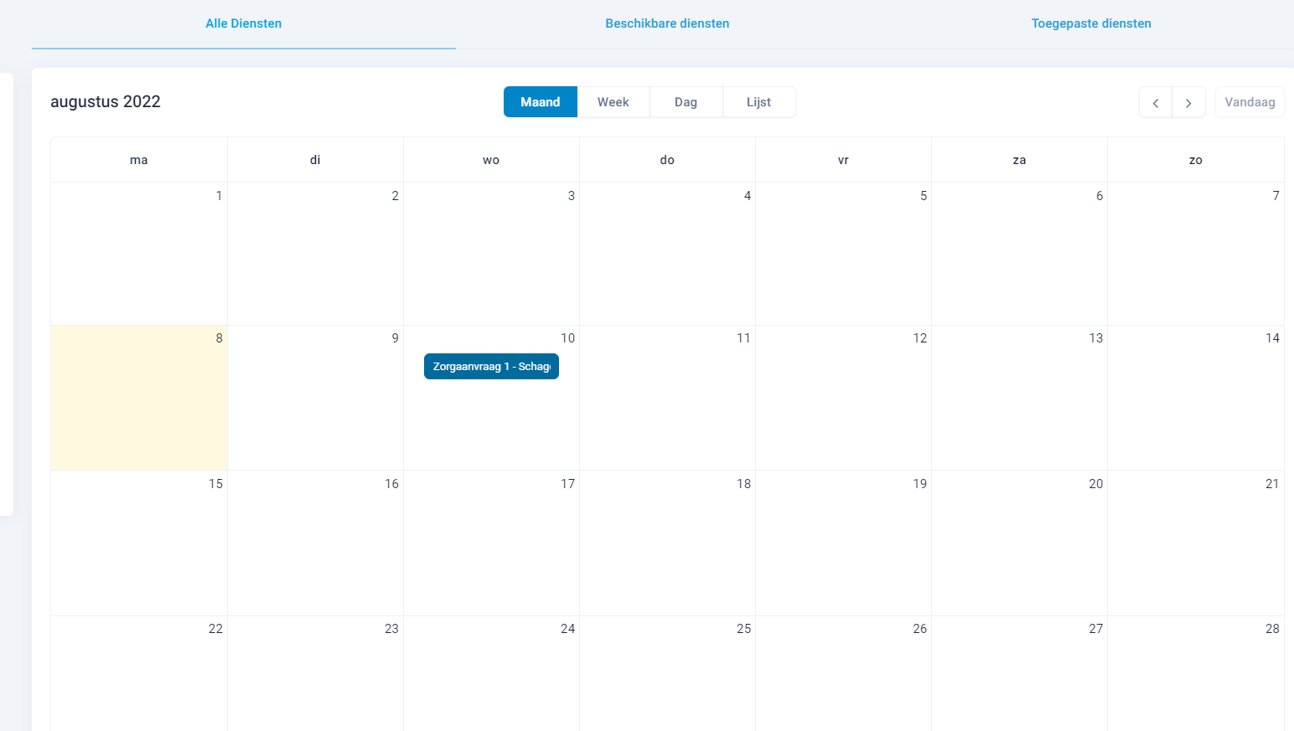Click day number 17 in the calendar
1294x731 pixels.
(x=568, y=484)
